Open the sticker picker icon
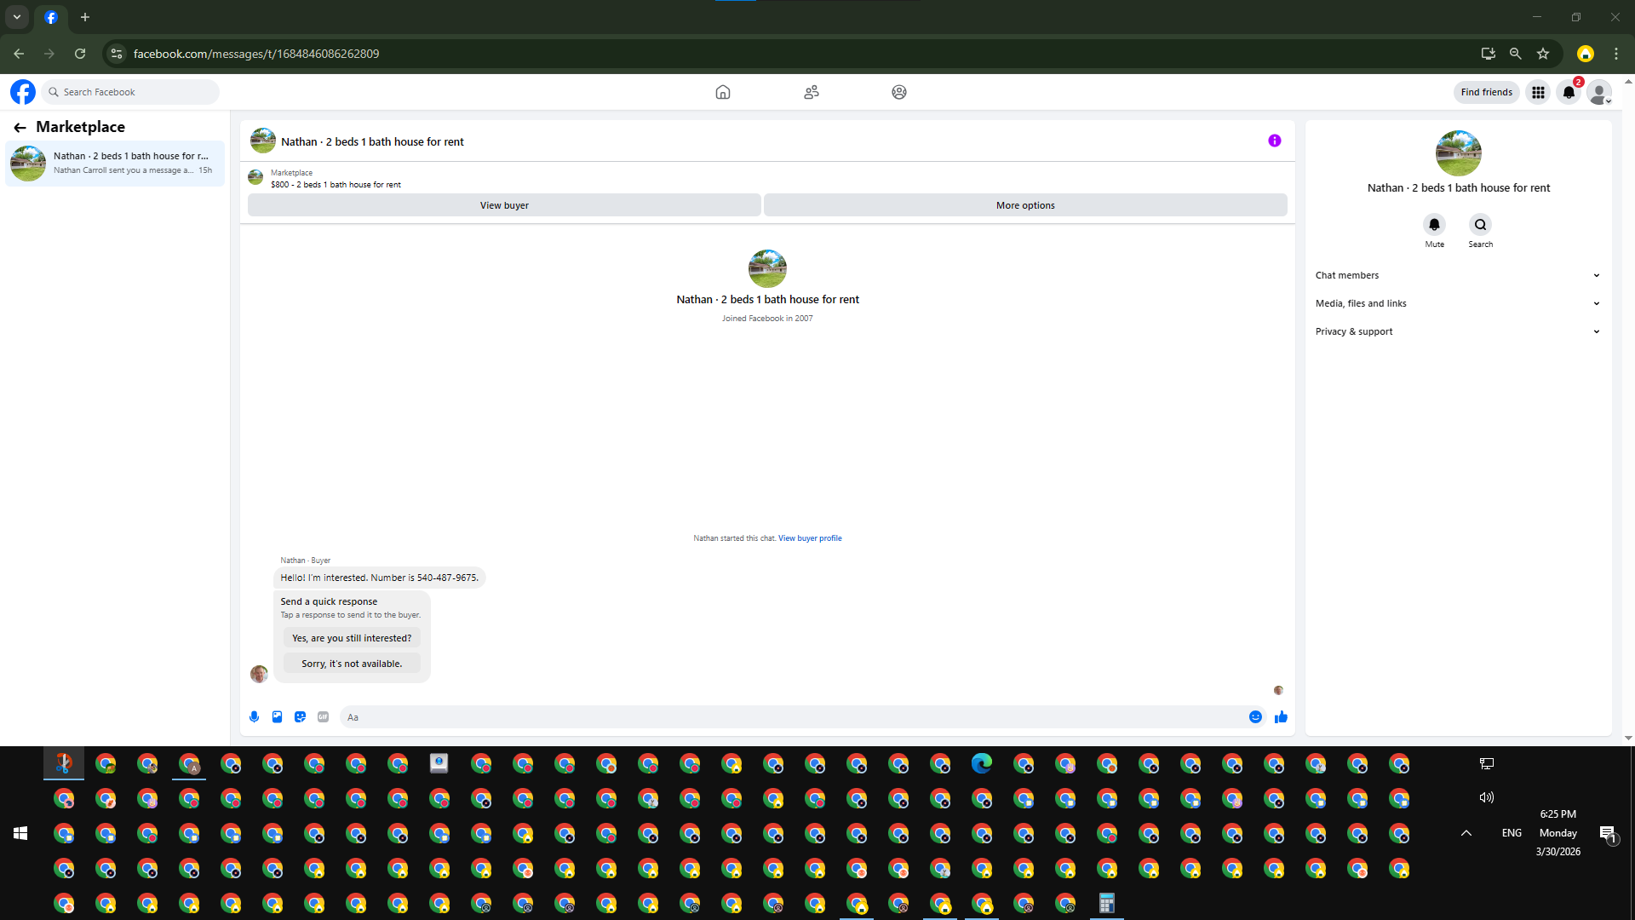This screenshot has width=1635, height=920. click(300, 717)
